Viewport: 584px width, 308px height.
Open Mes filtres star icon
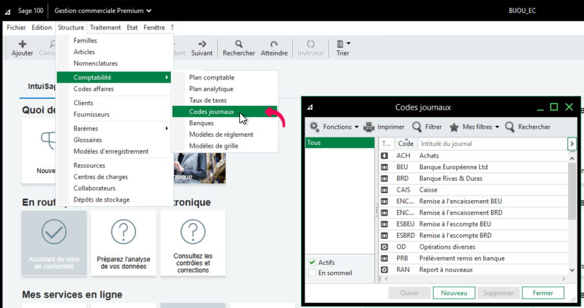[454, 127]
